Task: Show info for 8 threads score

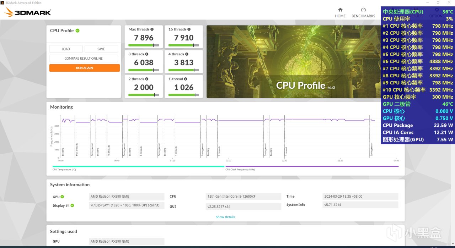Action: pyautogui.click(x=147, y=54)
